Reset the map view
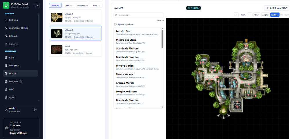The width and height of the screenshot is (290, 139). coord(257,15)
